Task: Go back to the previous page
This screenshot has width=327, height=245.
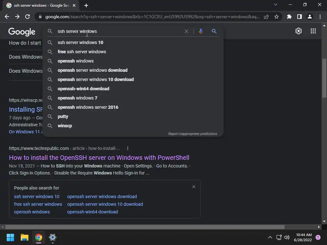Action: (7, 17)
